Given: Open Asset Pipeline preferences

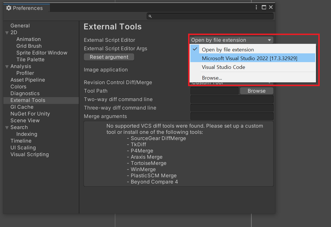Looking at the screenshot, I should click(28, 80).
